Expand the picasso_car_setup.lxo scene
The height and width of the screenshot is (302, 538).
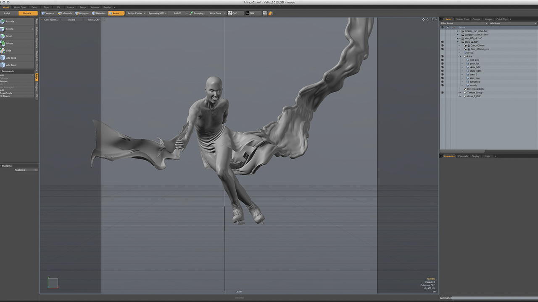tap(458, 31)
